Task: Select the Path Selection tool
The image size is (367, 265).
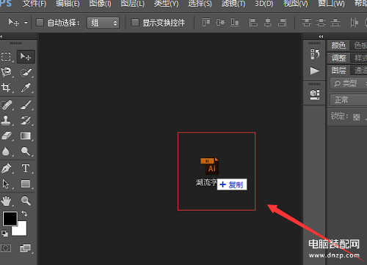Action: coord(6,184)
